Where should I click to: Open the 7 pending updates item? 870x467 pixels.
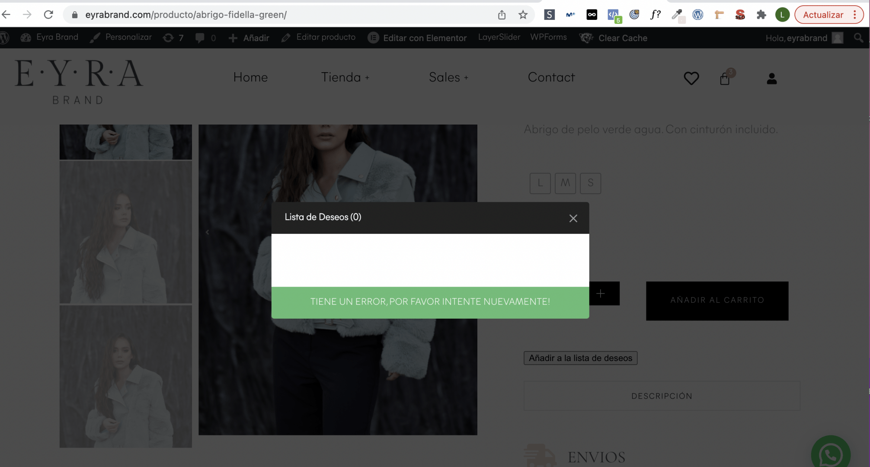coord(173,38)
